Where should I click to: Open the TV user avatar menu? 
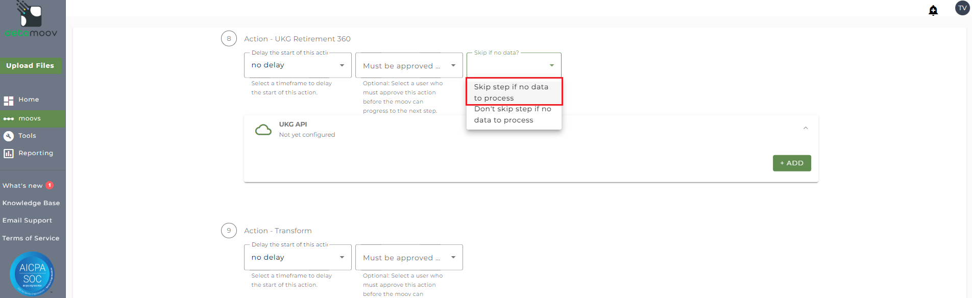pyautogui.click(x=962, y=8)
